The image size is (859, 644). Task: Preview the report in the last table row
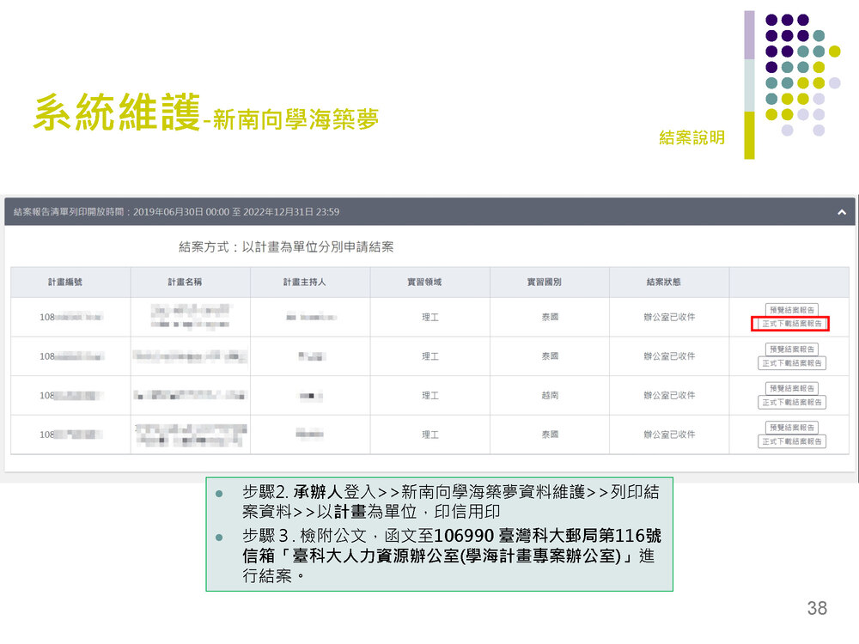pos(791,428)
